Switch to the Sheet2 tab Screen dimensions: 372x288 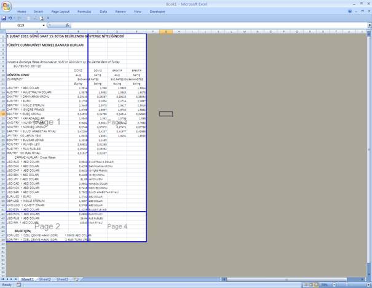tap(45, 279)
